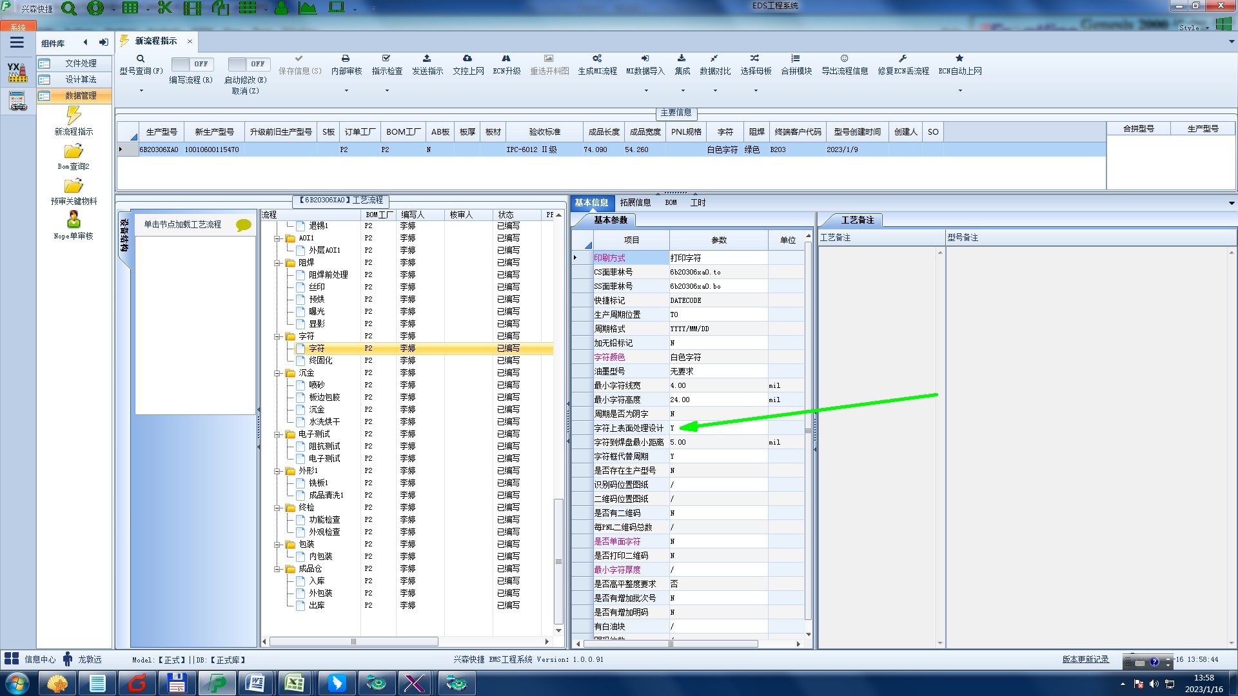
Task: Open 新流程指示 lightning icon in sidebar
Action: click(x=74, y=116)
